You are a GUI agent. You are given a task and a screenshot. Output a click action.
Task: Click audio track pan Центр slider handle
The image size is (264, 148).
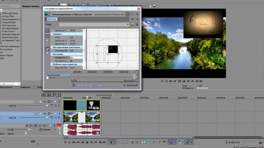[x=26, y=134]
